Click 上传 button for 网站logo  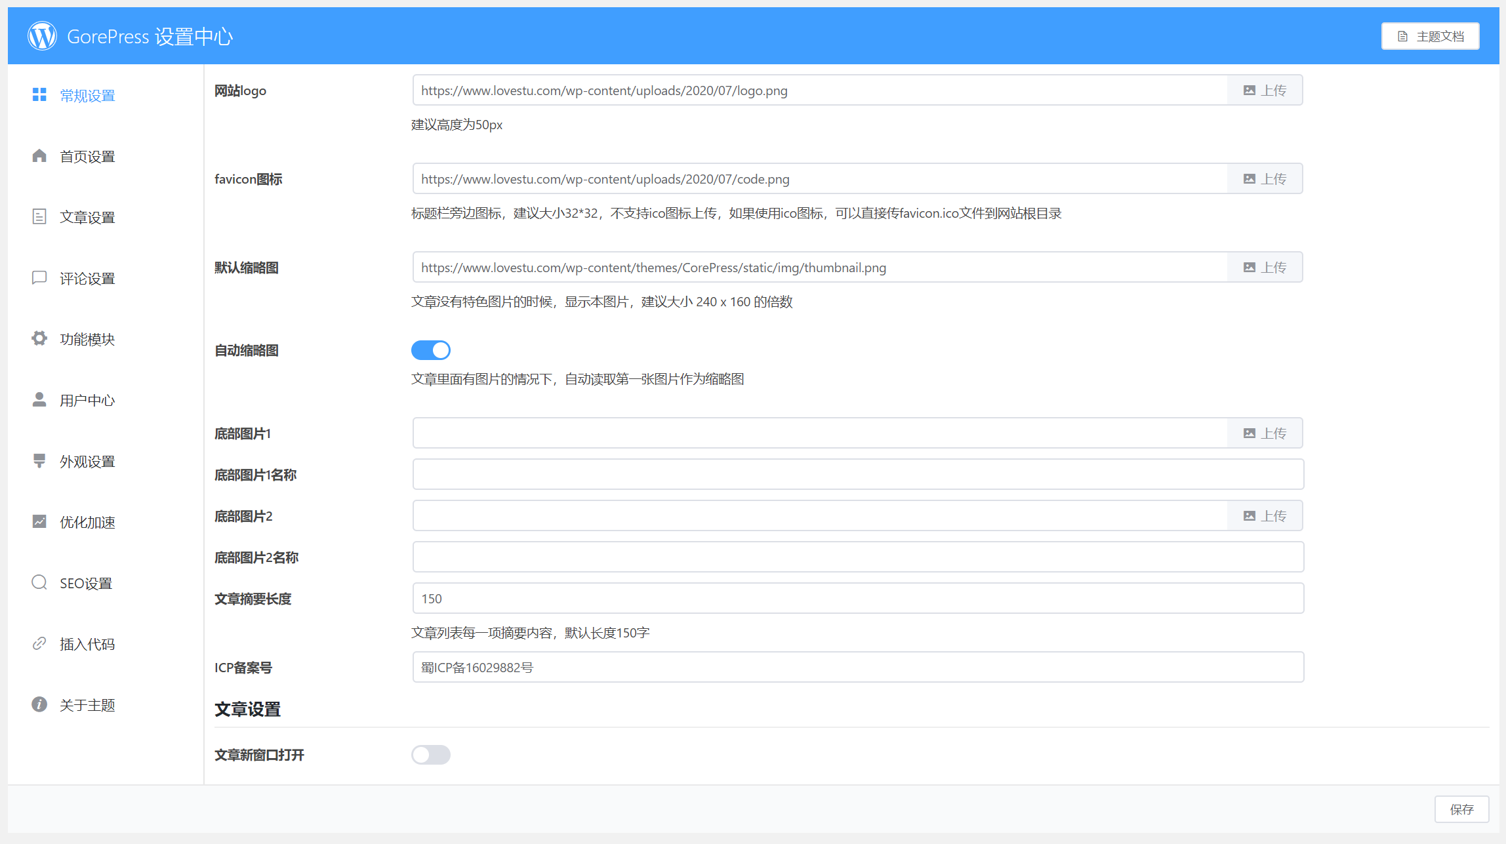tap(1265, 90)
